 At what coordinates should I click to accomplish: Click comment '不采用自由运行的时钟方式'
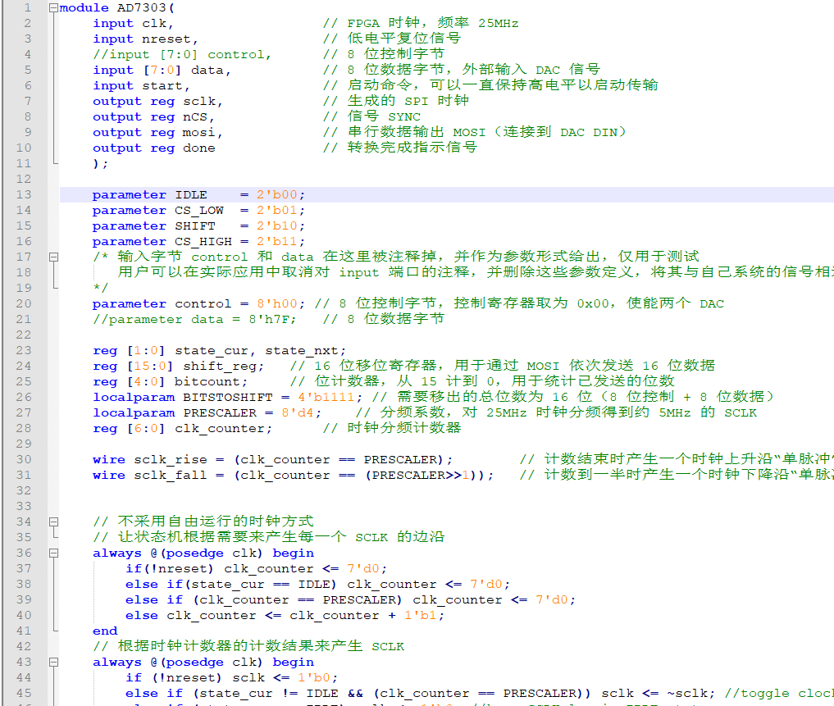coord(216,522)
